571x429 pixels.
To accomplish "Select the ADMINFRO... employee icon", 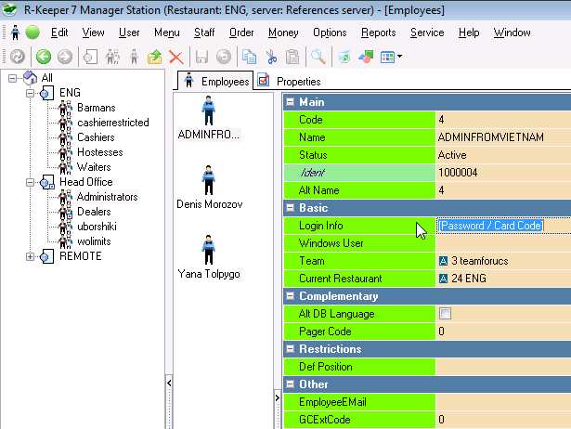I will (208, 110).
